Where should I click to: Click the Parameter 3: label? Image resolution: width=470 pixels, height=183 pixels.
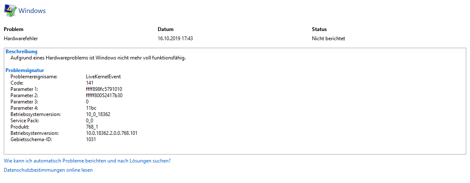24,101
